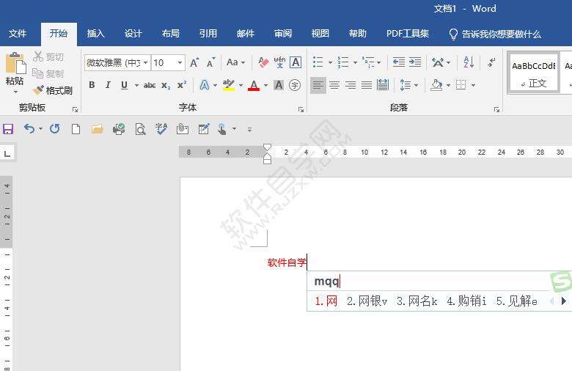The image size is (572, 371).
Task: Sort paragraph content A-Z
Action: [469, 62]
